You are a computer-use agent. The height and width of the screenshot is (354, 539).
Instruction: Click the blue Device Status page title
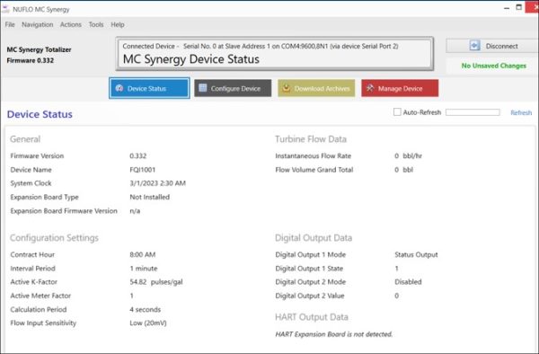[40, 114]
